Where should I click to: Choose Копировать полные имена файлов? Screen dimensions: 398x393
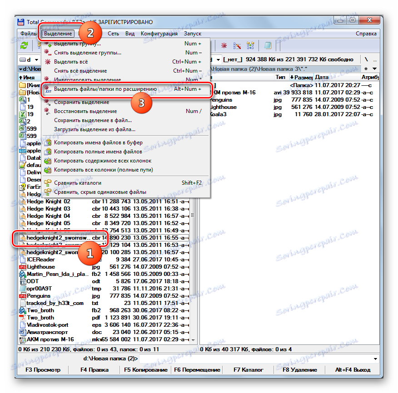[126, 152]
